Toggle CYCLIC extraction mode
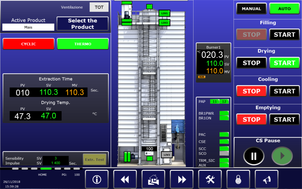Viewport: 302px width, 189px height. click(29, 44)
